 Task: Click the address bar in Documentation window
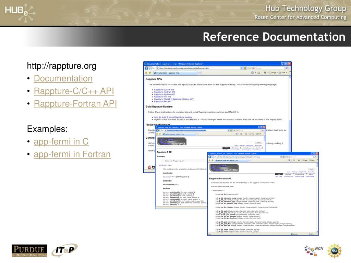[199, 68]
